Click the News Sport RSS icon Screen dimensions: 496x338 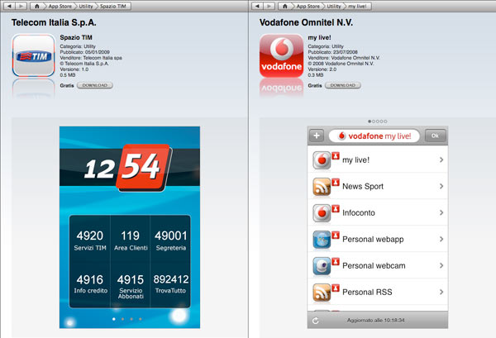tap(322, 187)
